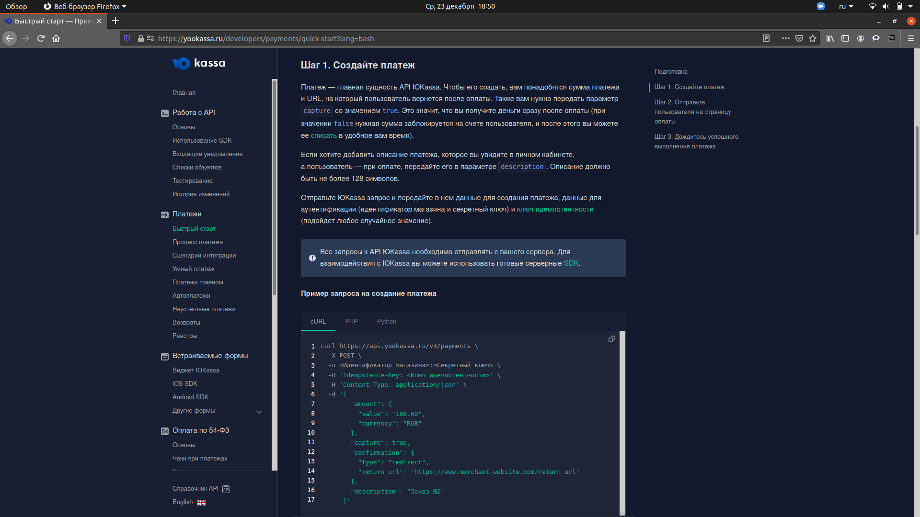Switch to the cURL code tab
Viewport: 920px width, 517px height.
[x=318, y=321]
